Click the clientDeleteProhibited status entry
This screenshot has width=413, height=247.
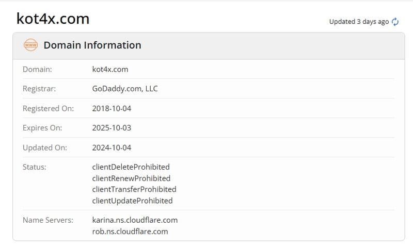(x=131, y=167)
